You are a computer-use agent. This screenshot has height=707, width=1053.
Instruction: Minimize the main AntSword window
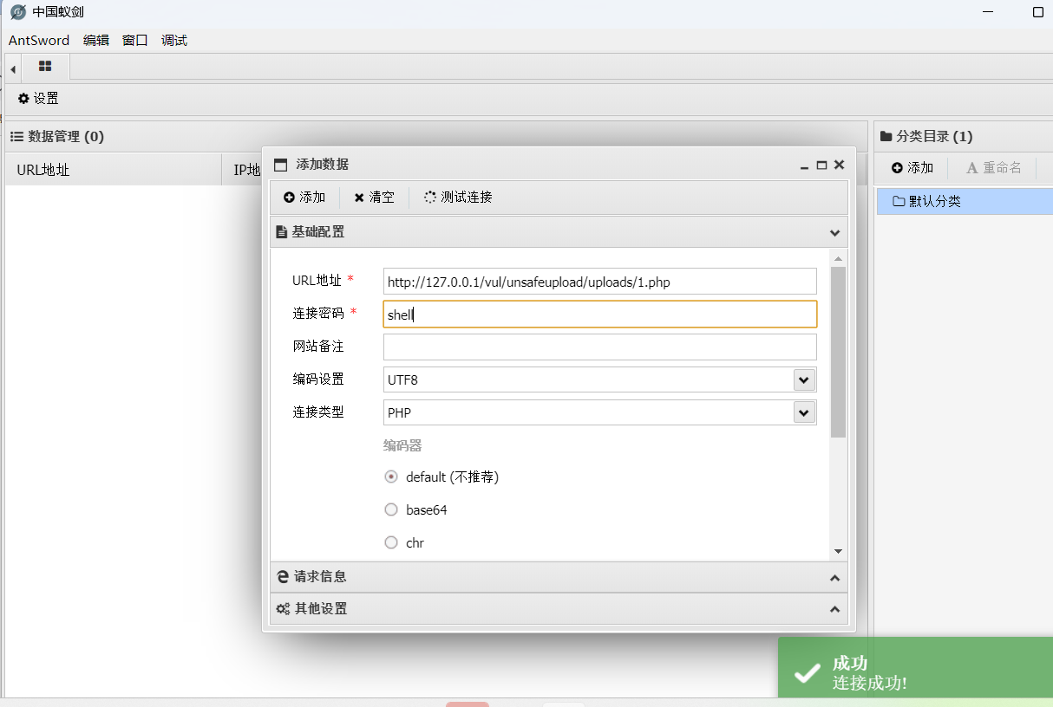(x=990, y=12)
